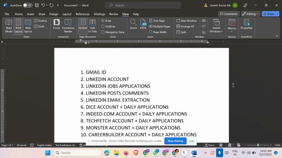Click status bar Web Layout icon
Screen dimensions: 282x158
click(x=238, y=145)
